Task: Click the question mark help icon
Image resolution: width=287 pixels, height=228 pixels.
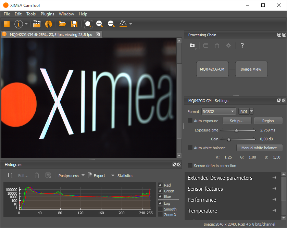Action: pos(242,46)
